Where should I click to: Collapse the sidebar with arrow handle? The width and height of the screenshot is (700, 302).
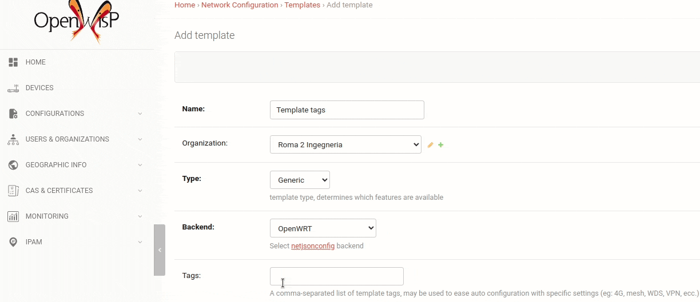(x=160, y=250)
